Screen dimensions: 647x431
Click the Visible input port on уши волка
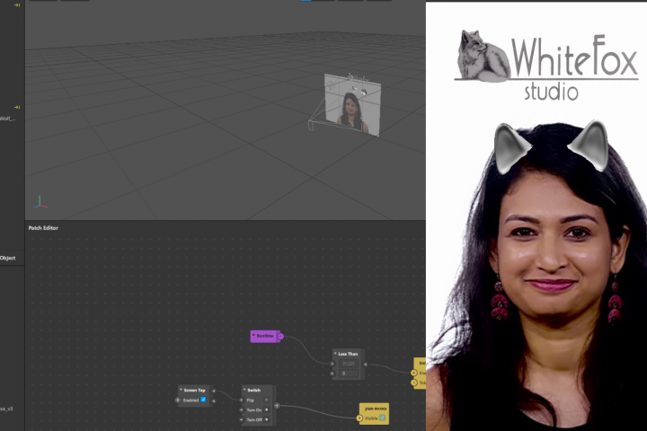(x=359, y=418)
